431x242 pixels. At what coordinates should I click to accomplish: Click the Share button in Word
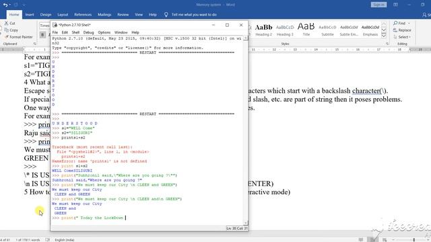tap(426, 15)
